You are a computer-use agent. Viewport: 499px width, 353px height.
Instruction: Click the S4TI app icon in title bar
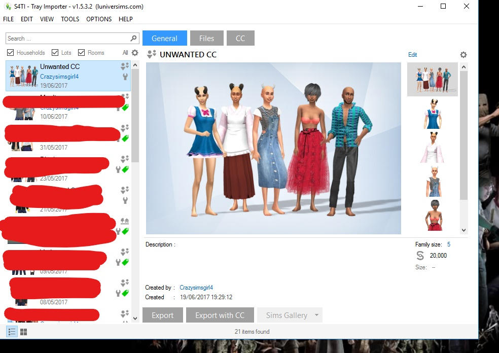[x=8, y=7]
